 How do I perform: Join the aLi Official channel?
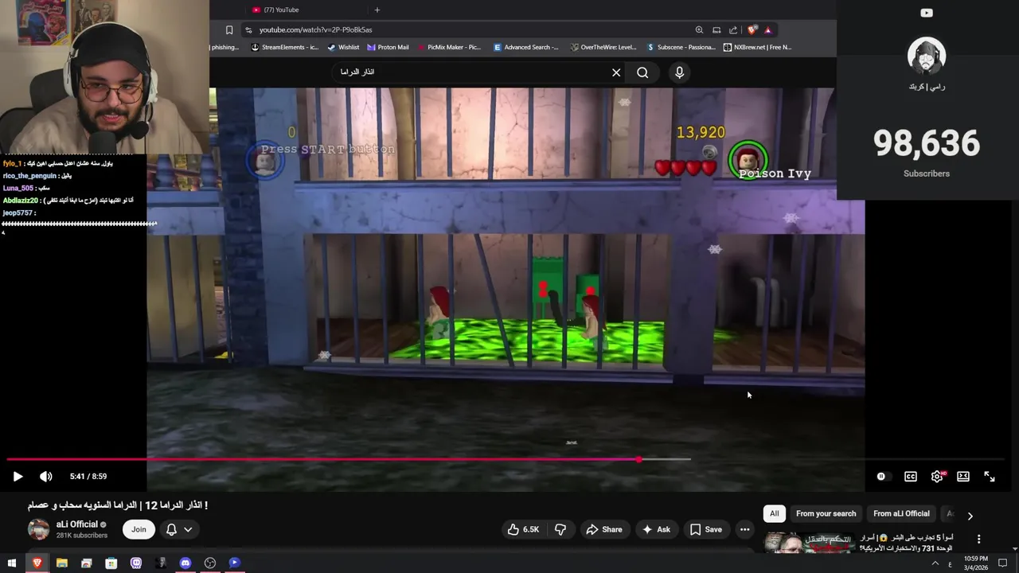(139, 529)
